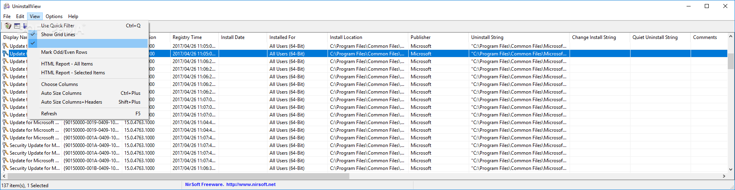Click version 15.0.4763.1000 in 001B GUID row
The image size is (735, 190).
tap(139, 168)
